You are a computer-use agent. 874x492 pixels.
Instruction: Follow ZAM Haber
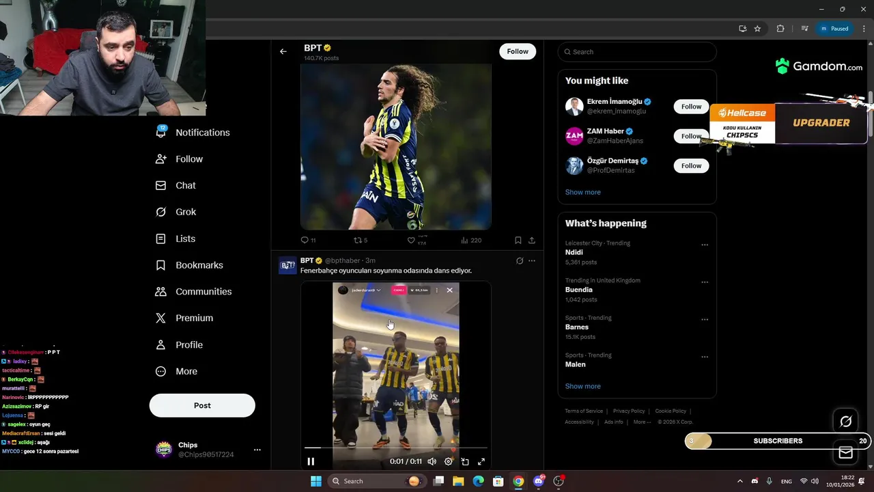tap(691, 136)
